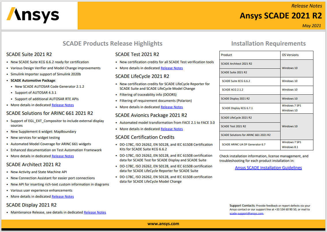Image resolution: width=327 pixels, height=232 pixels.
Task: Open Release Notes link under SCADE Avionics Package
Action: [172, 129]
